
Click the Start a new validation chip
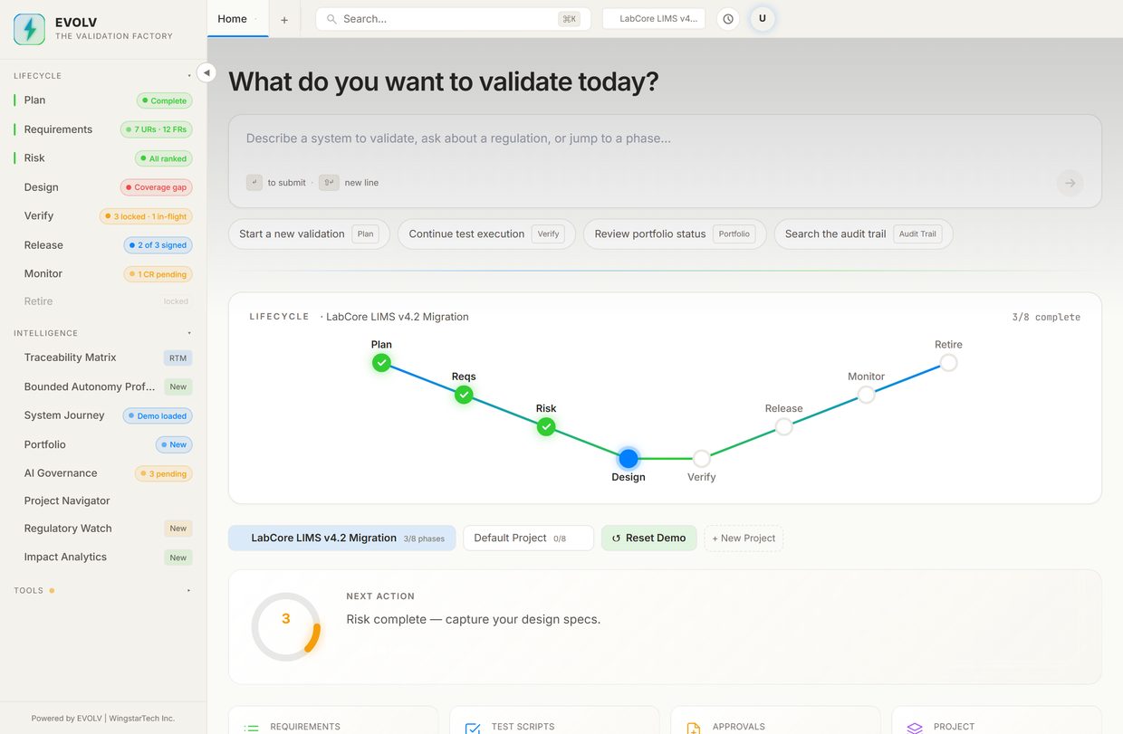(309, 234)
